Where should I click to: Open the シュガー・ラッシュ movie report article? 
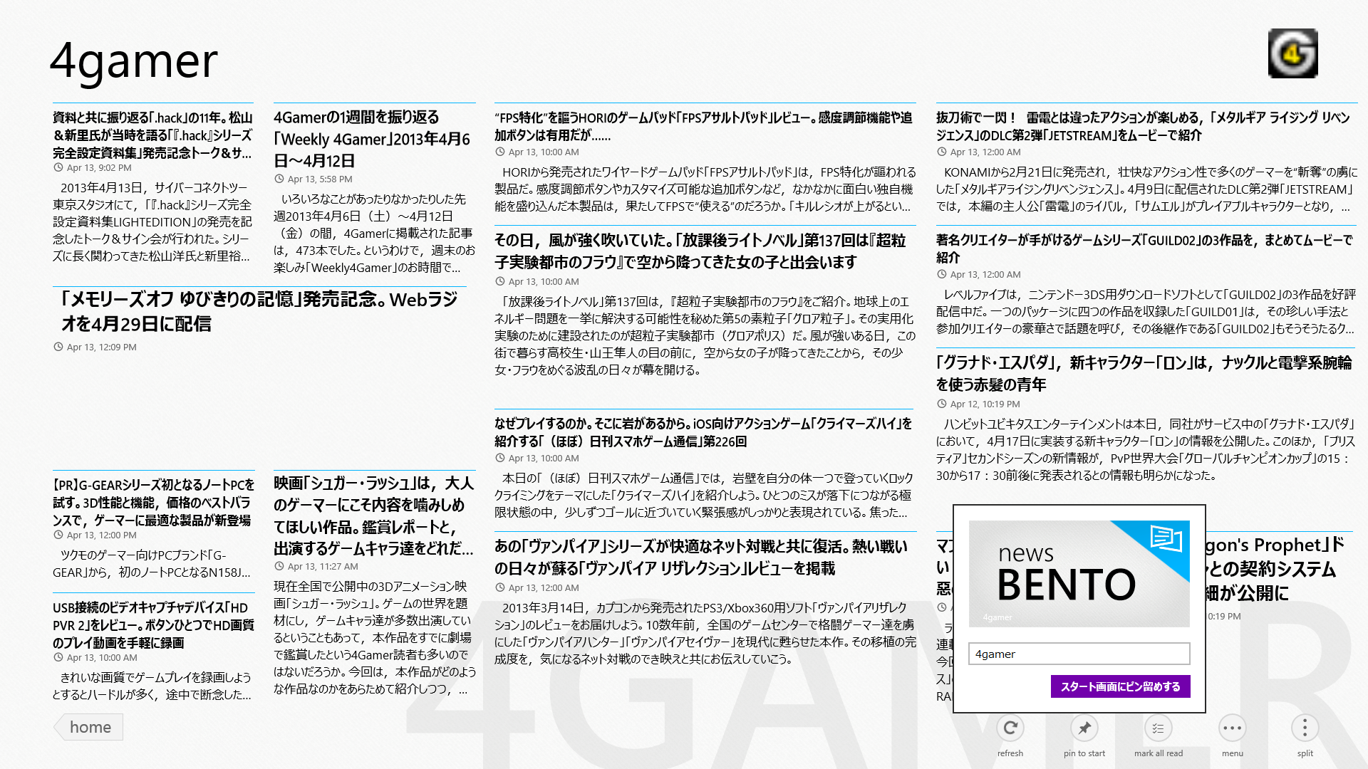click(373, 516)
